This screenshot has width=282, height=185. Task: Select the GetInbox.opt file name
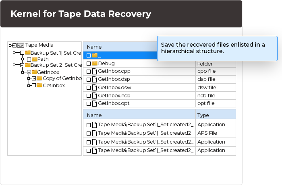click(114, 103)
